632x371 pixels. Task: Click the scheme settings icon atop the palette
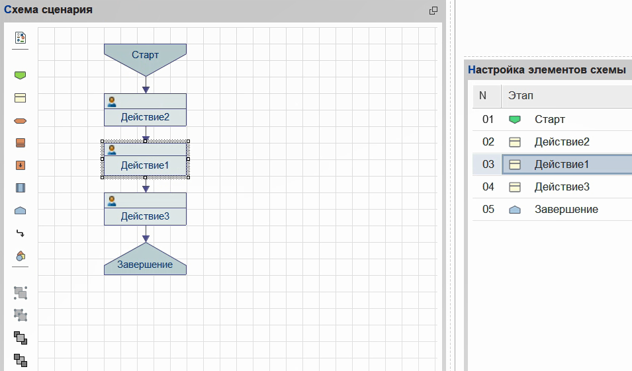(x=21, y=38)
